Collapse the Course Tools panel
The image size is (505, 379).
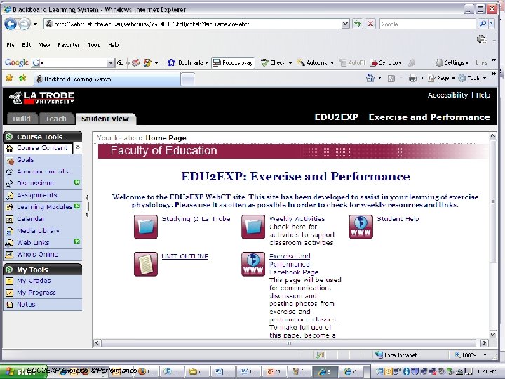(9, 137)
